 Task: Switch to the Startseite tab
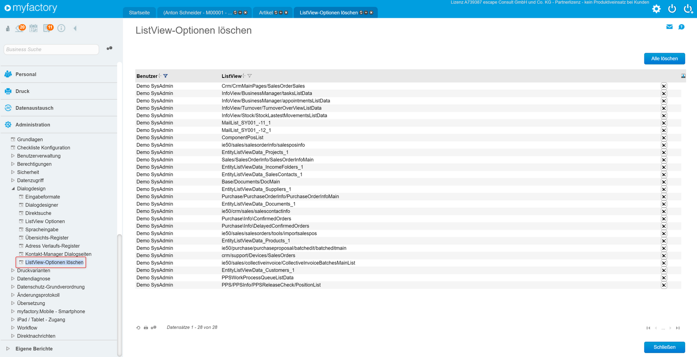coord(139,13)
